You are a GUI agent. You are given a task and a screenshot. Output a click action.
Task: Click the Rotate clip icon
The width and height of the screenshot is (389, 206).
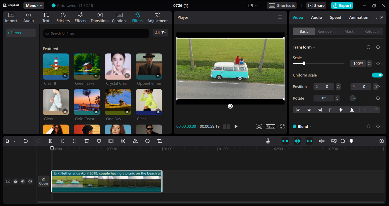coord(147,141)
